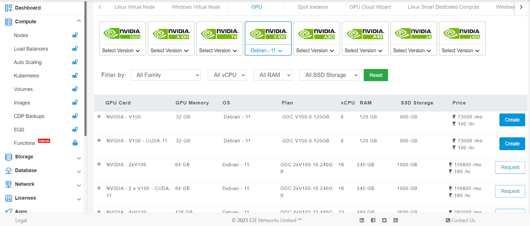
Task: Open the Facebook icon in footer
Action: pyautogui.click(x=373, y=220)
